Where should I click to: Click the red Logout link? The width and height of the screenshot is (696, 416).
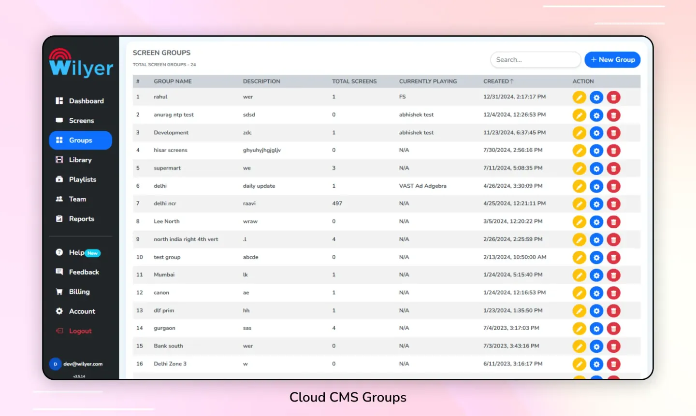(x=80, y=331)
